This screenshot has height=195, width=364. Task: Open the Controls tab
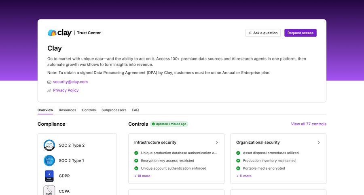point(89,110)
